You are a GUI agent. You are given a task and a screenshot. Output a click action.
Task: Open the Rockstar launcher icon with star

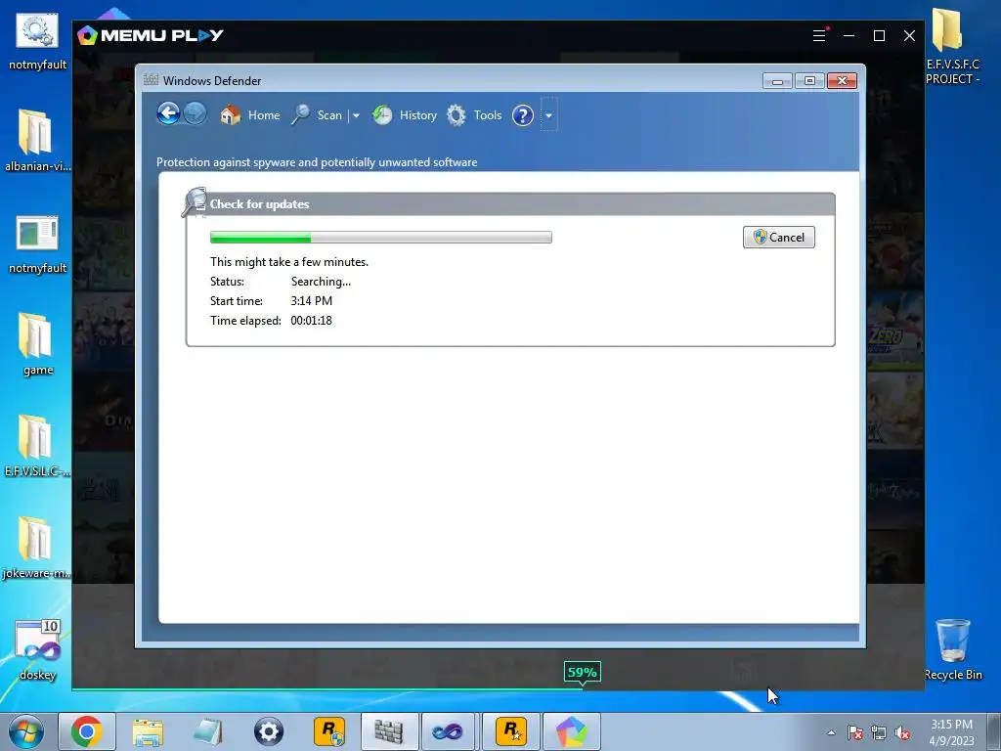pyautogui.click(x=510, y=731)
